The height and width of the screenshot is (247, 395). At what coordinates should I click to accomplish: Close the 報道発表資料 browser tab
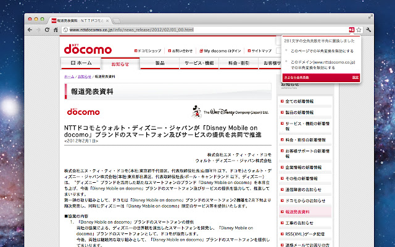107,20
